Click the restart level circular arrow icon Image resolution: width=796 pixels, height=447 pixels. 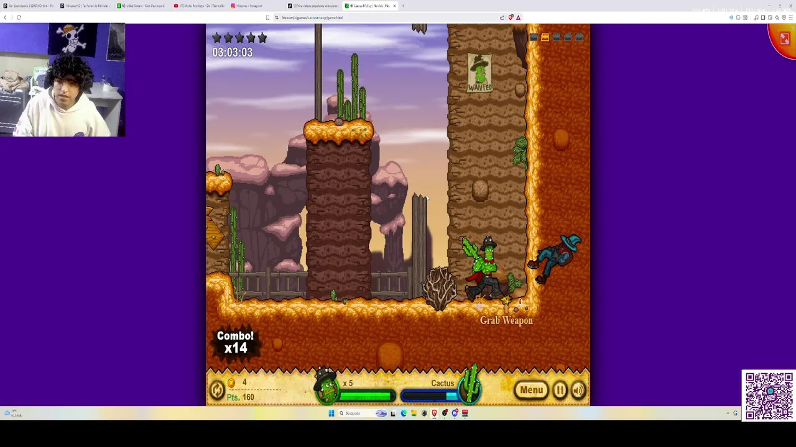tap(216, 390)
